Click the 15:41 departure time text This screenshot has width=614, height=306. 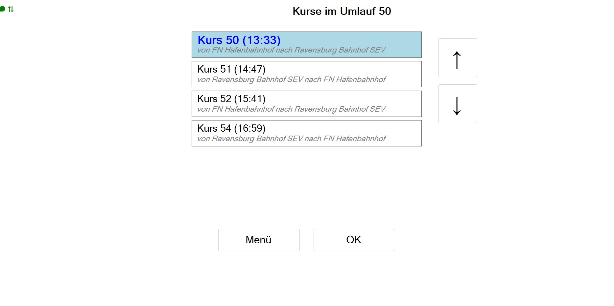click(x=249, y=99)
